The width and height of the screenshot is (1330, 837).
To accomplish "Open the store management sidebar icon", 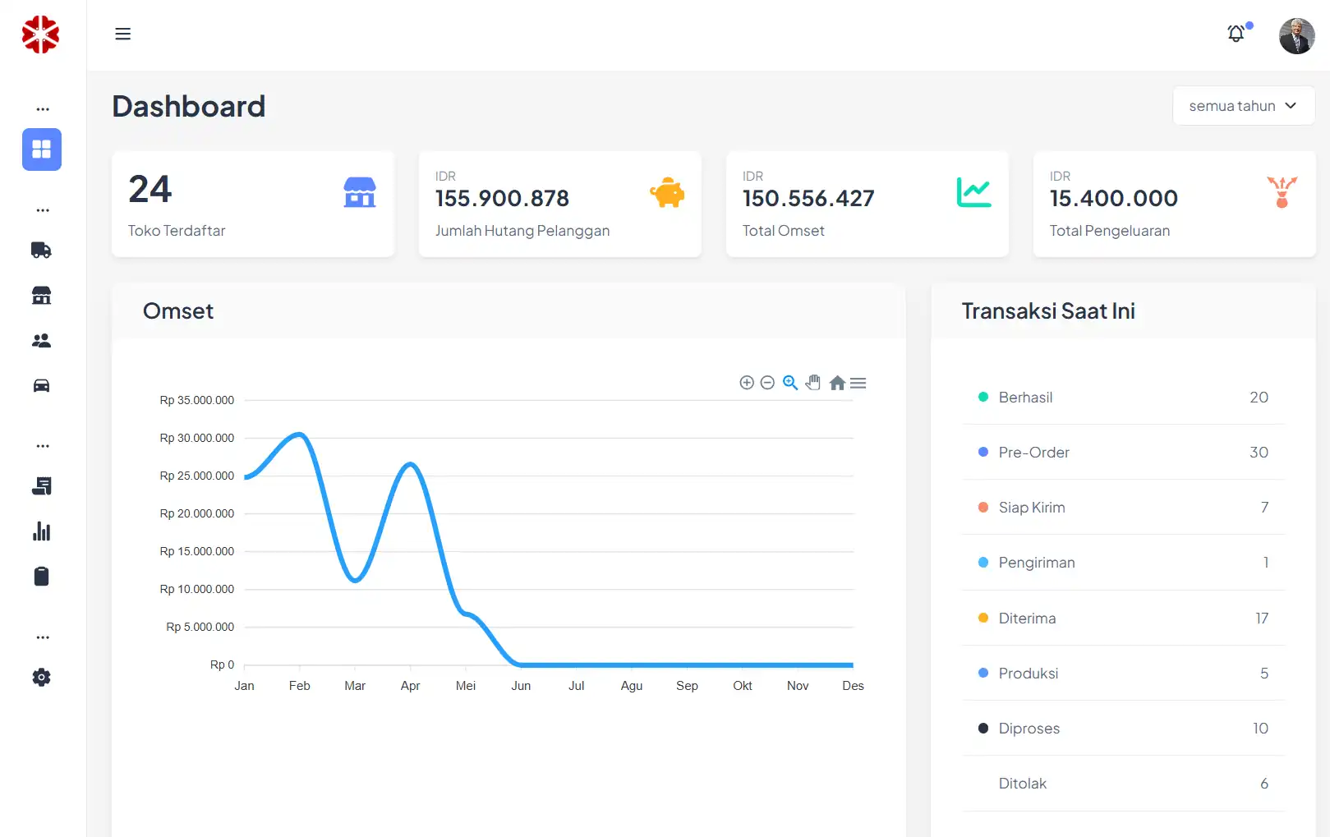I will click(x=41, y=295).
